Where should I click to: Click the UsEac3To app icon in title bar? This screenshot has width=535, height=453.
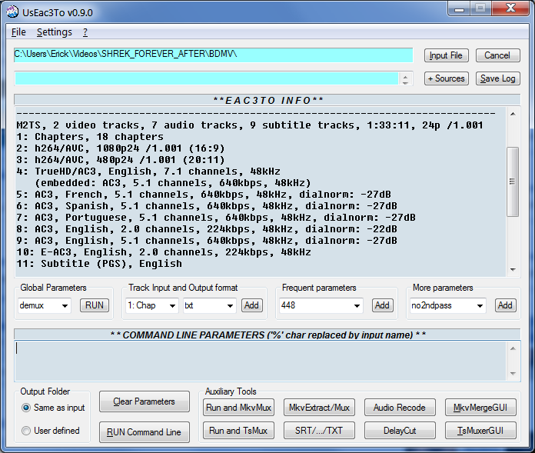click(12, 12)
